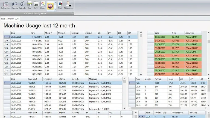Select row 130 header in positions table
Viewport: 210px width, 118px height.
pos(7,41)
